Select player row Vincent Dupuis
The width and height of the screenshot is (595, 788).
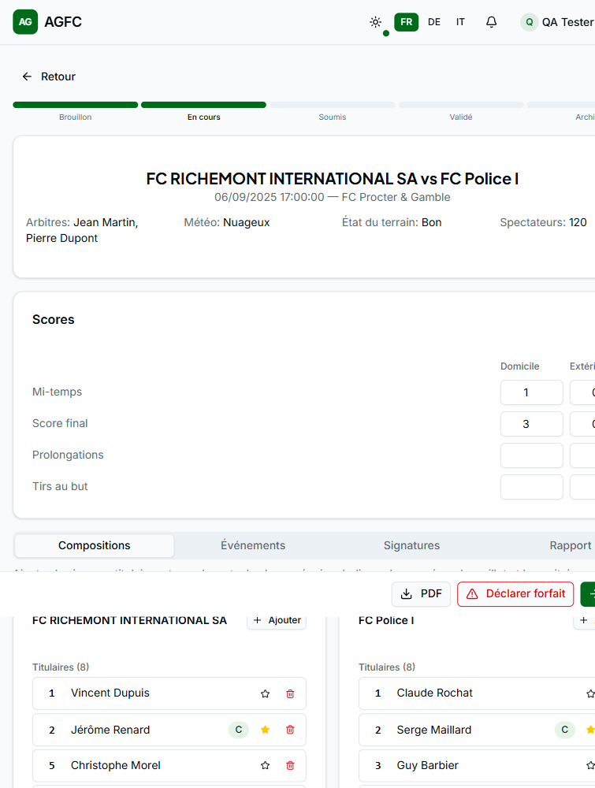tap(169, 693)
